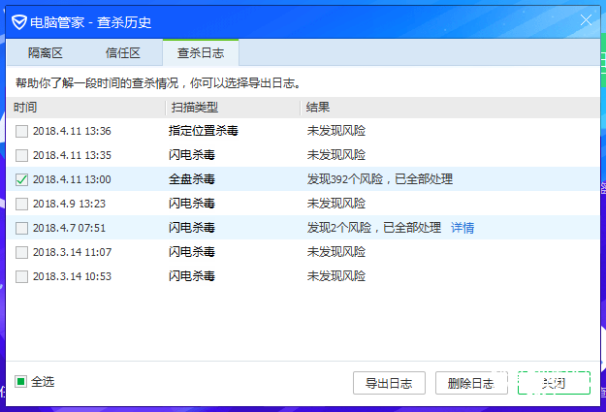Click 闪电杀毒 in the 2018.4.9 13:23 row

[x=192, y=204]
